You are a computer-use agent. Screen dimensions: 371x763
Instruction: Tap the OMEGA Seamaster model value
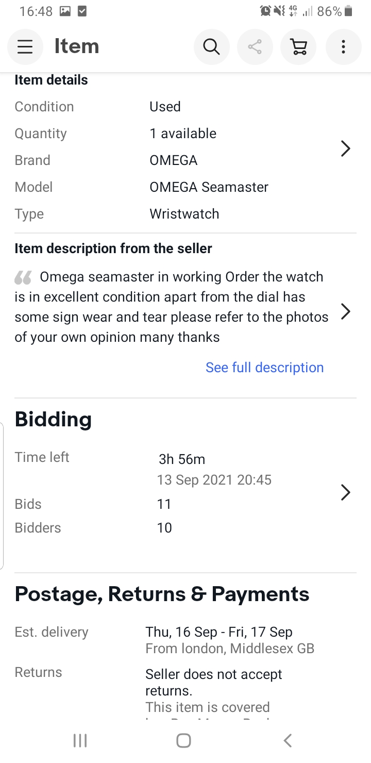point(209,187)
